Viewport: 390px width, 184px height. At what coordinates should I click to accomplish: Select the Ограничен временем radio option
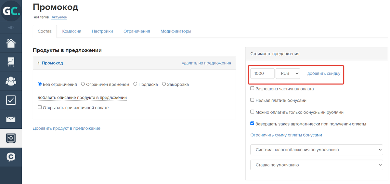point(83,84)
